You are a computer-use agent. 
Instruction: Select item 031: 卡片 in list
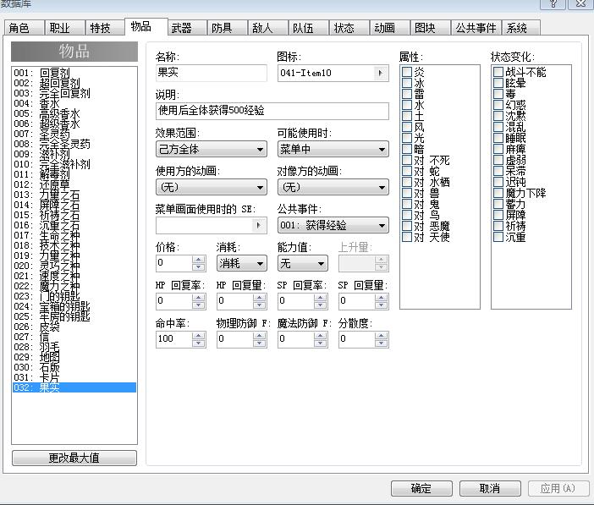click(x=74, y=377)
